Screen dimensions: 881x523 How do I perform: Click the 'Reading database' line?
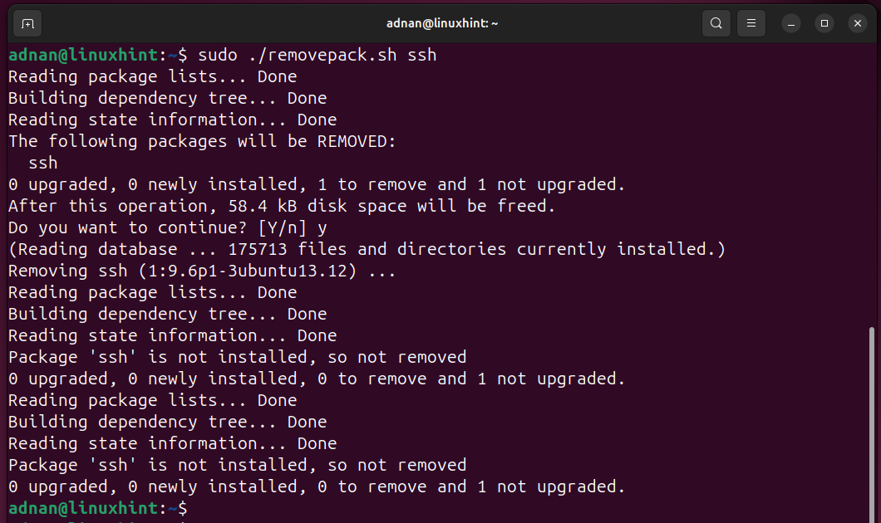tap(367, 249)
